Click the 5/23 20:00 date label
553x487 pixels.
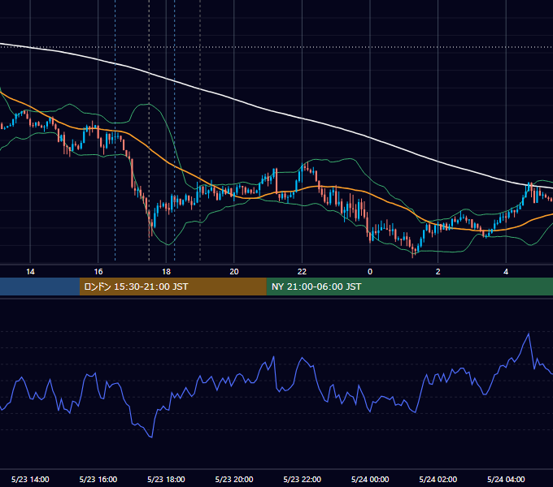click(x=234, y=479)
